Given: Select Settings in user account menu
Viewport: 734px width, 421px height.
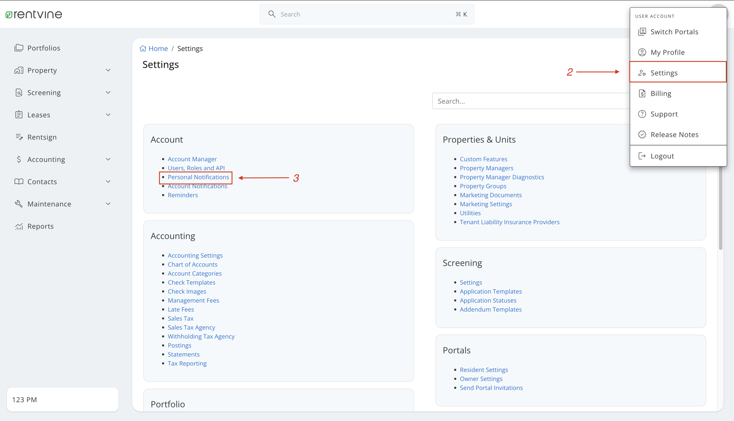Looking at the screenshot, I should (664, 73).
